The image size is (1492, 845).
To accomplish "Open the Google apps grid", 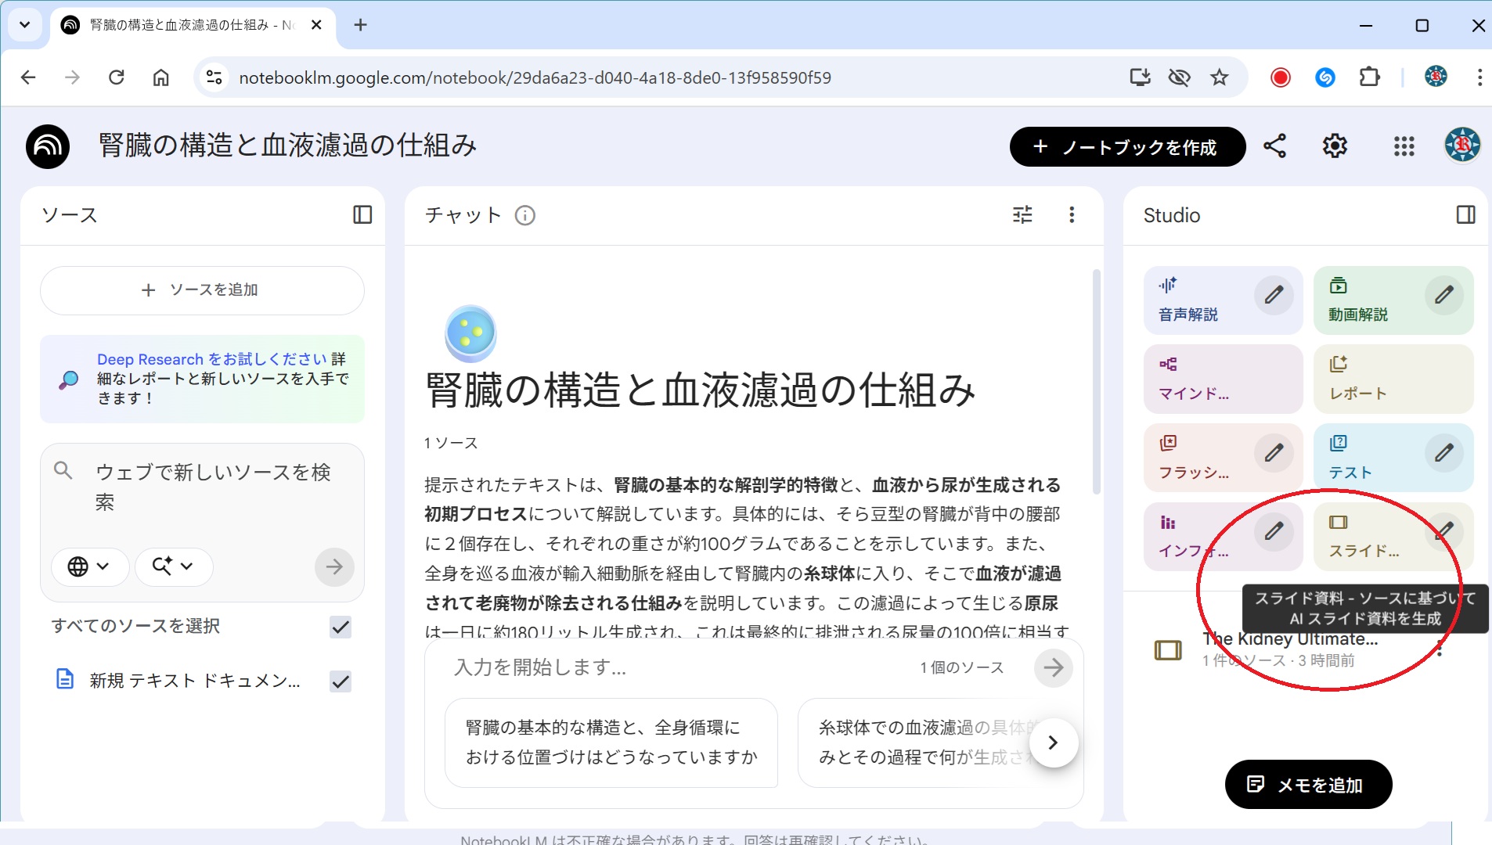I will pyautogui.click(x=1404, y=146).
